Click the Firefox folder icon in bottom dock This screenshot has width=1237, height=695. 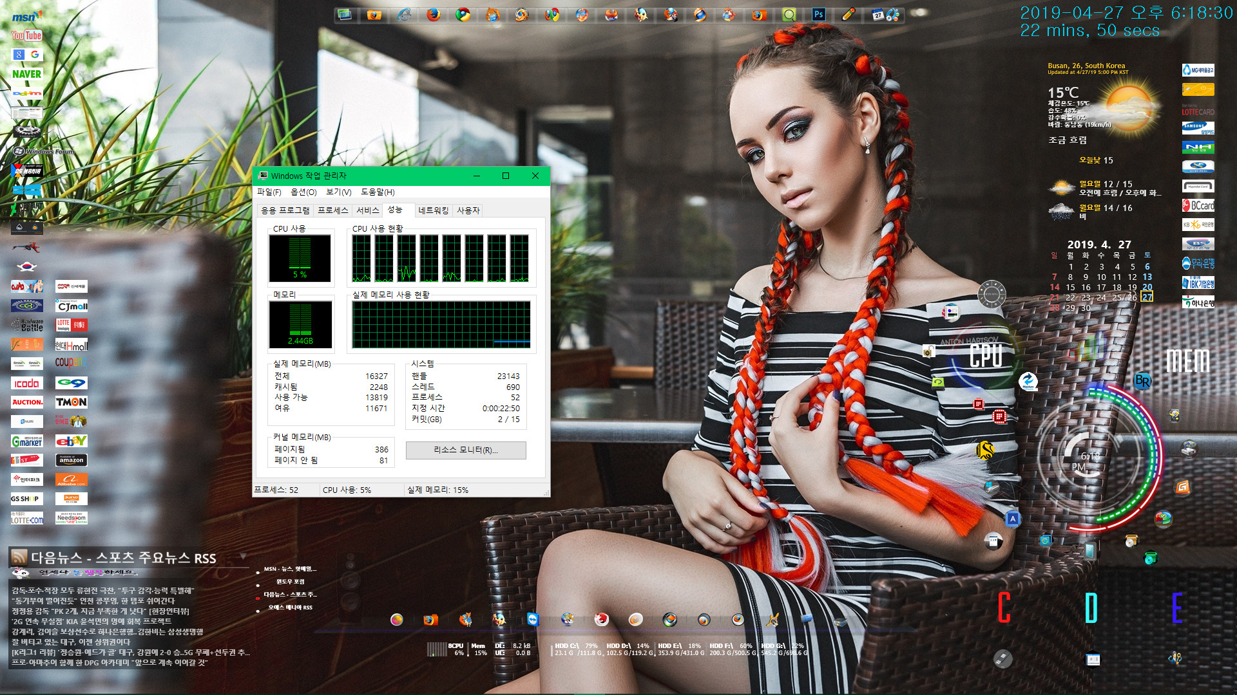(x=430, y=620)
